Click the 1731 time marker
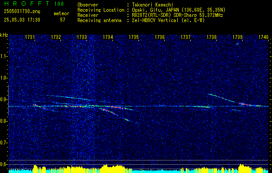Screen dimensions: 272x173 pyautogui.click(x=30, y=37)
